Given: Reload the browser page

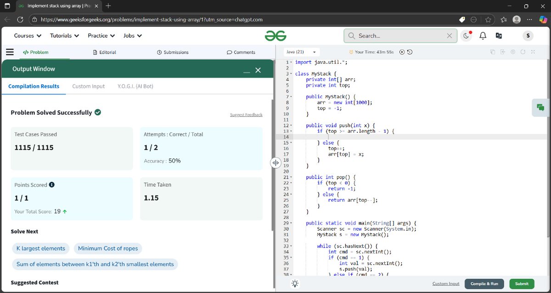Looking at the screenshot, I should [x=20, y=19].
